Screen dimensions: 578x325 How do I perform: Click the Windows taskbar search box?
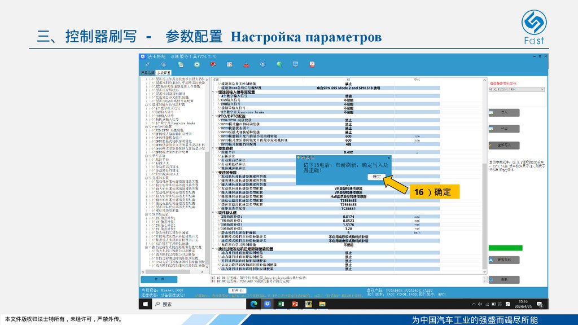click(199, 304)
